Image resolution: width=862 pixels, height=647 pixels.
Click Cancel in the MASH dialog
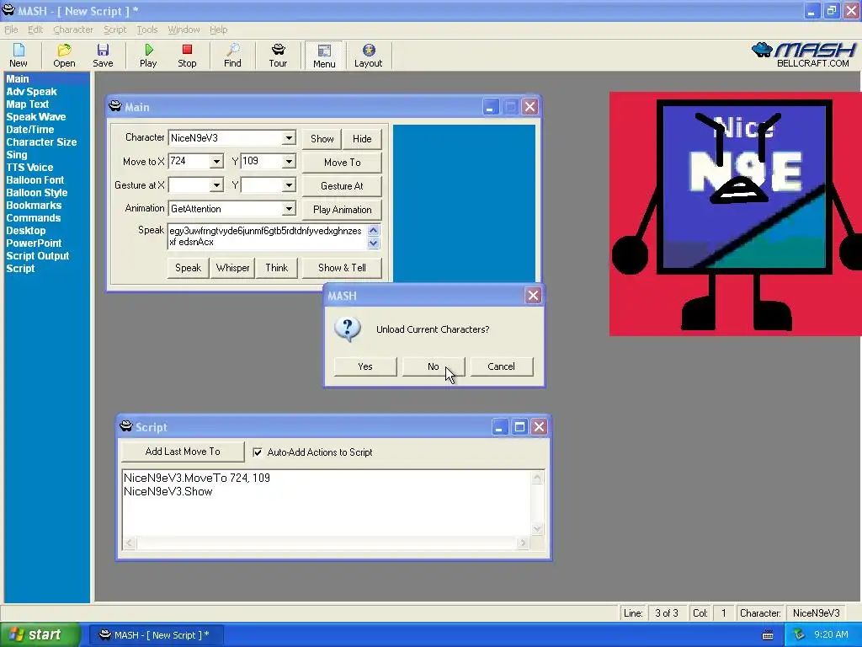[x=502, y=366]
